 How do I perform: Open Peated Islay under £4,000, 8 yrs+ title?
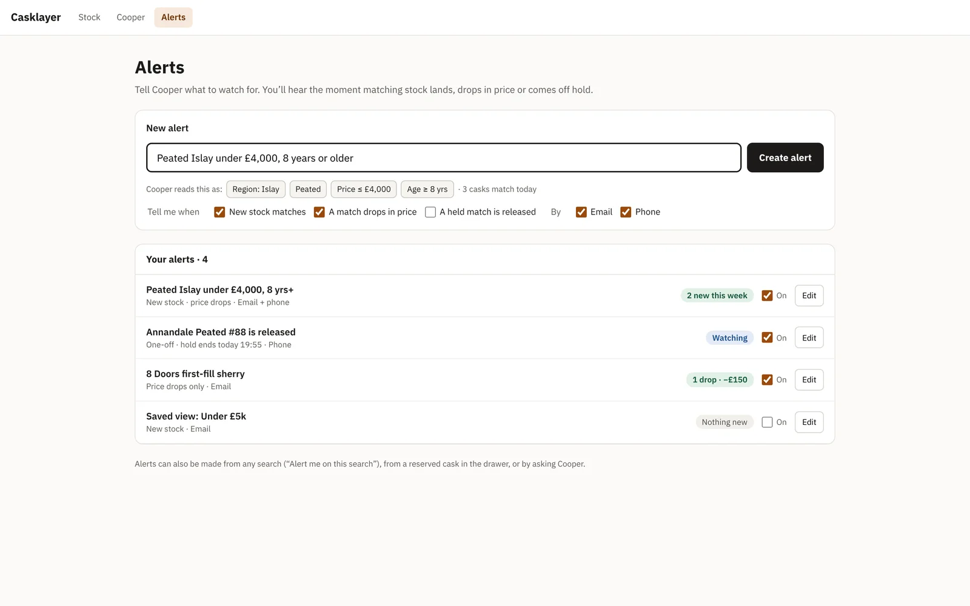(219, 290)
